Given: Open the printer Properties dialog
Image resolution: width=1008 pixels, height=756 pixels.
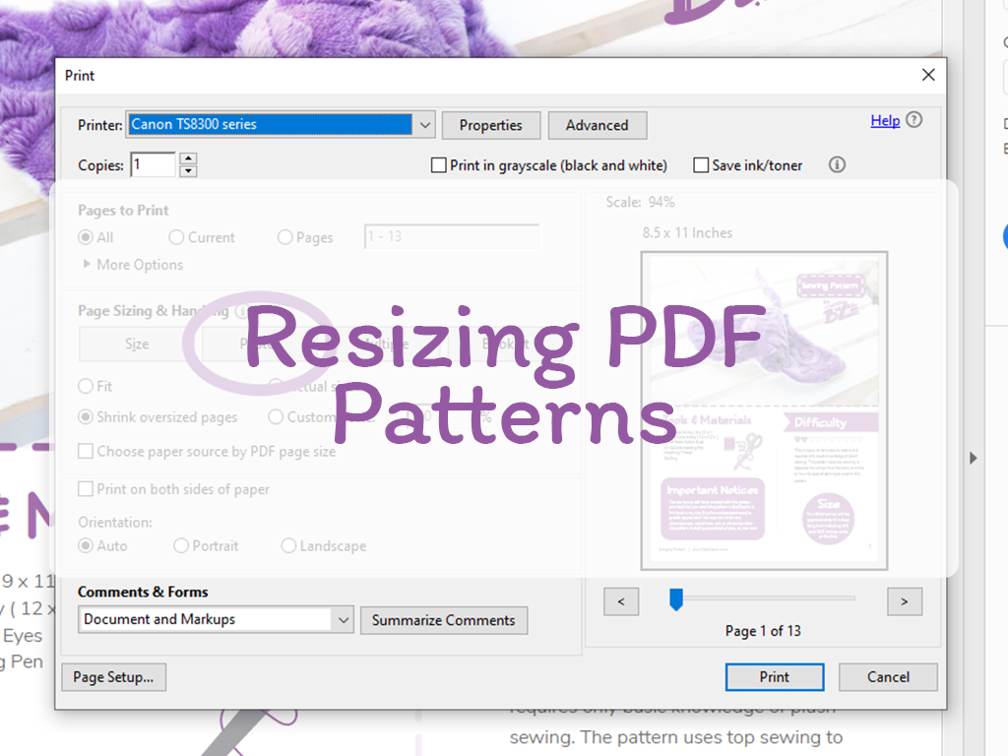Looking at the screenshot, I should (490, 125).
